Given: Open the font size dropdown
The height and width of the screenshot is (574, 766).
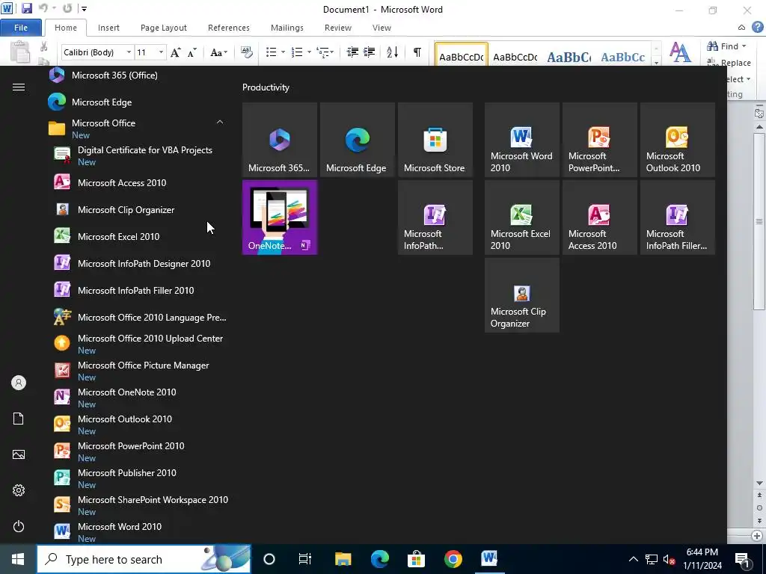Looking at the screenshot, I should point(161,52).
